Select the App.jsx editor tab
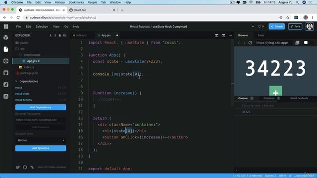Image resolution: width=317 pixels, height=178 pixels. tap(106, 35)
